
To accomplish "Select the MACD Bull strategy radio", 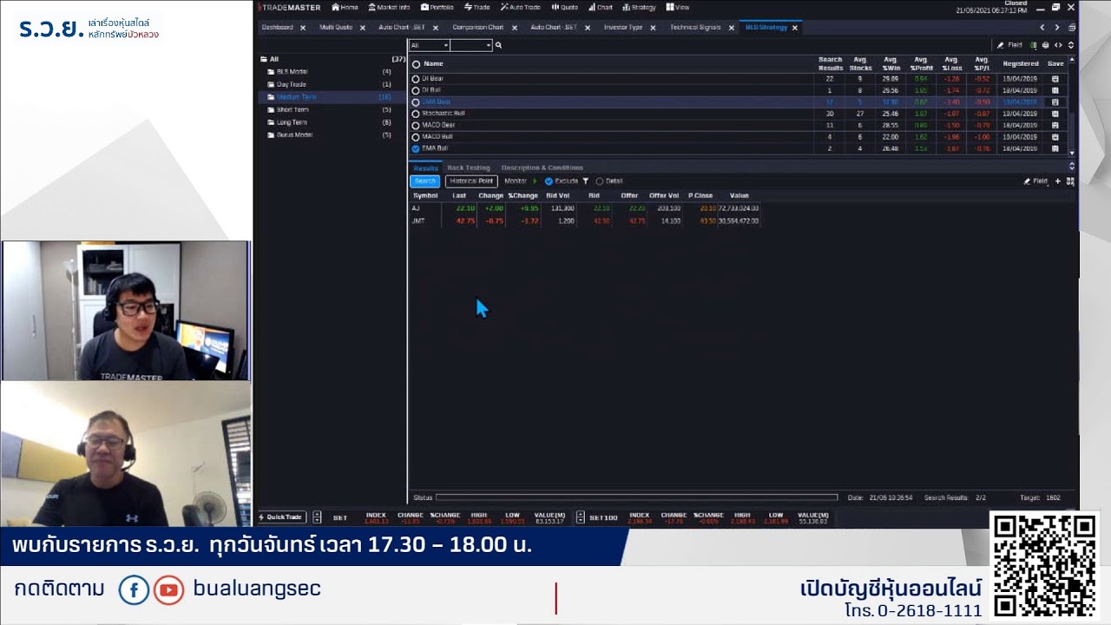I will pyautogui.click(x=416, y=137).
